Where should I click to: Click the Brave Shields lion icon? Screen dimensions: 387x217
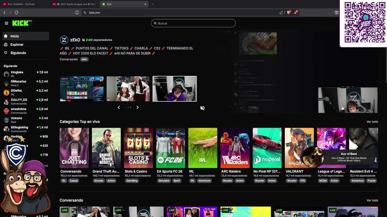288,12
